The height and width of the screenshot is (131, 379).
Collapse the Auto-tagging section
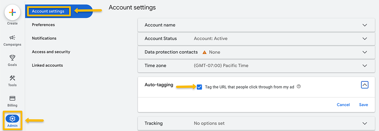pyautogui.click(x=364, y=85)
